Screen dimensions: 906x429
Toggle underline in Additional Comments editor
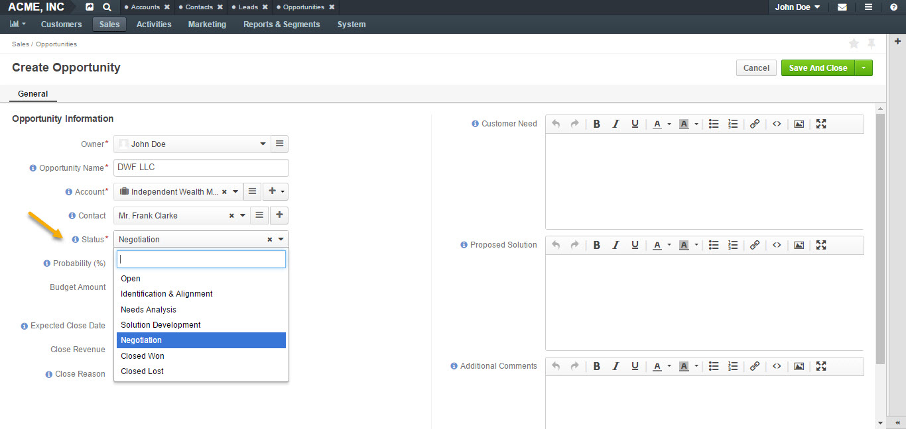pos(635,366)
